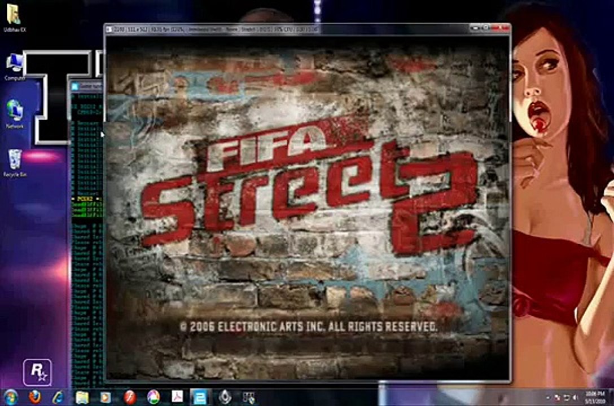Click the FIFA Street 2 title screen

[x=309, y=208]
